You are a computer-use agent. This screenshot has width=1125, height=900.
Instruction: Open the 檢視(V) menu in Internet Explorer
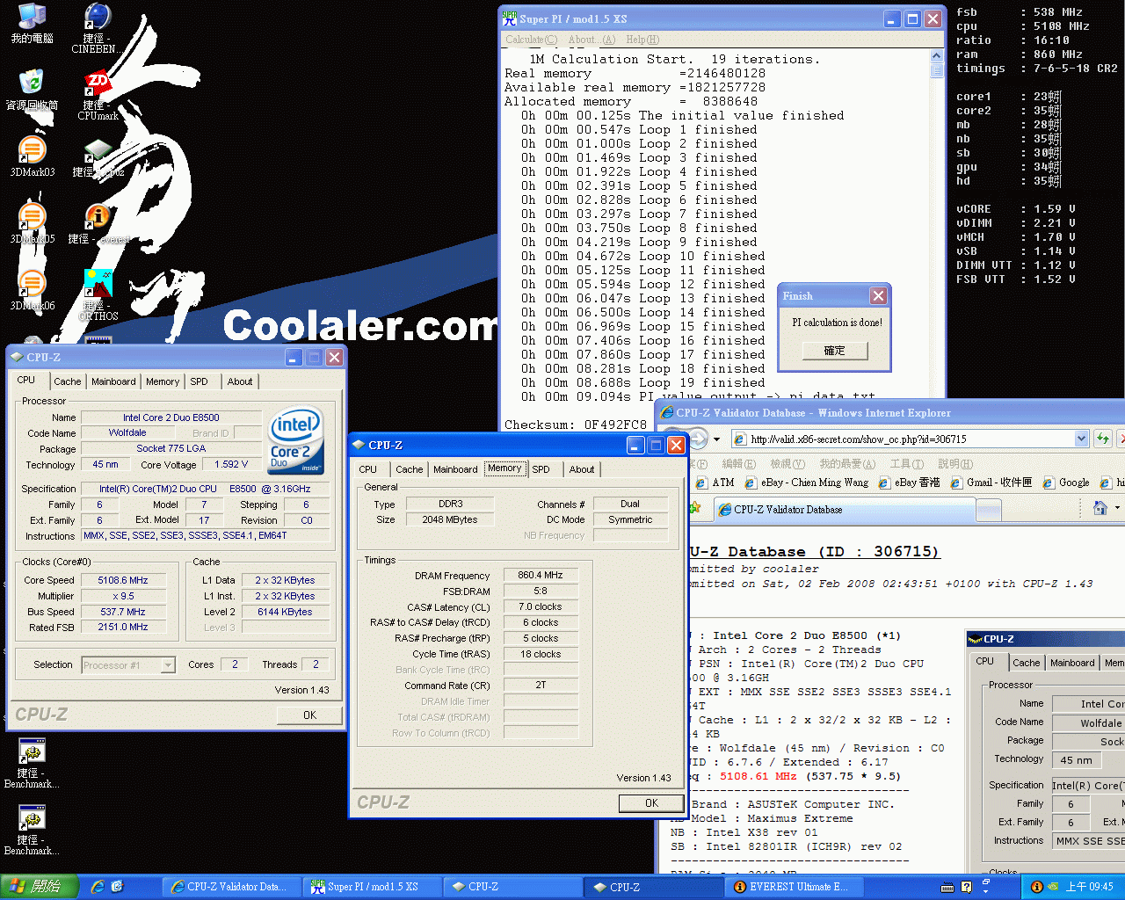(787, 463)
